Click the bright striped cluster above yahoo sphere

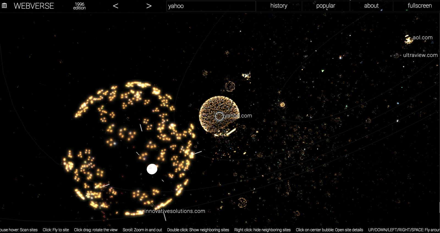coord(246,75)
